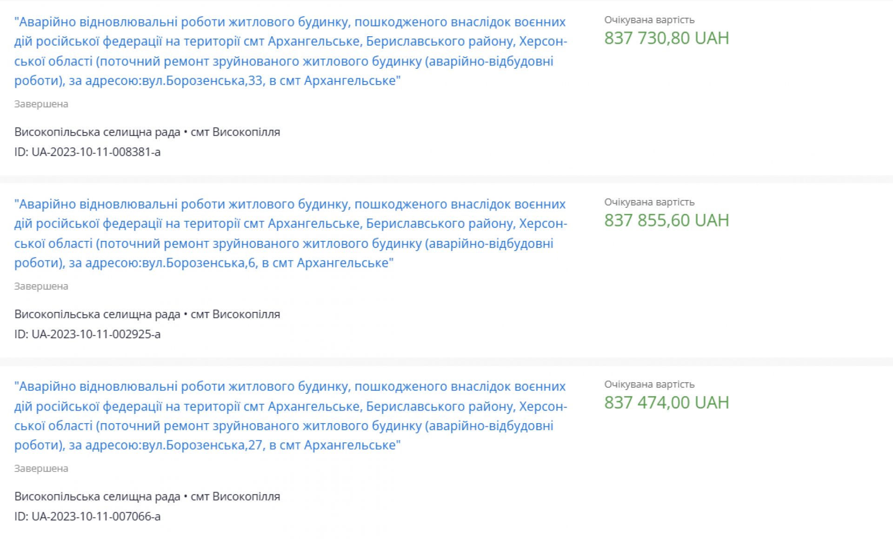Open the tender for Борозенська,6 address
This screenshot has width=893, height=539.
[x=290, y=233]
